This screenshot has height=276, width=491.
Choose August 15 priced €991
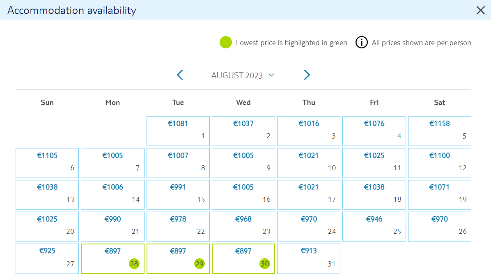[178, 195]
